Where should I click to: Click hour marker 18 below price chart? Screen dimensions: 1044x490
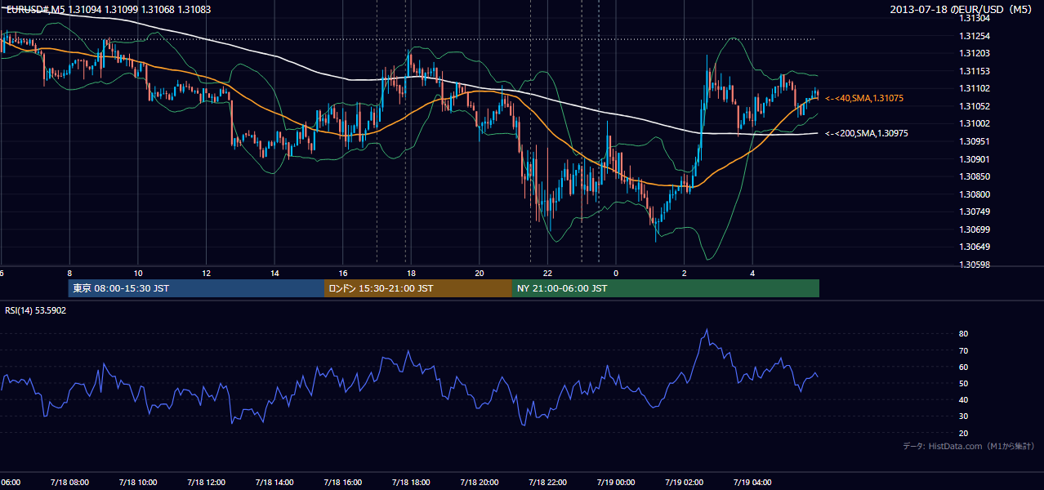pyautogui.click(x=411, y=273)
